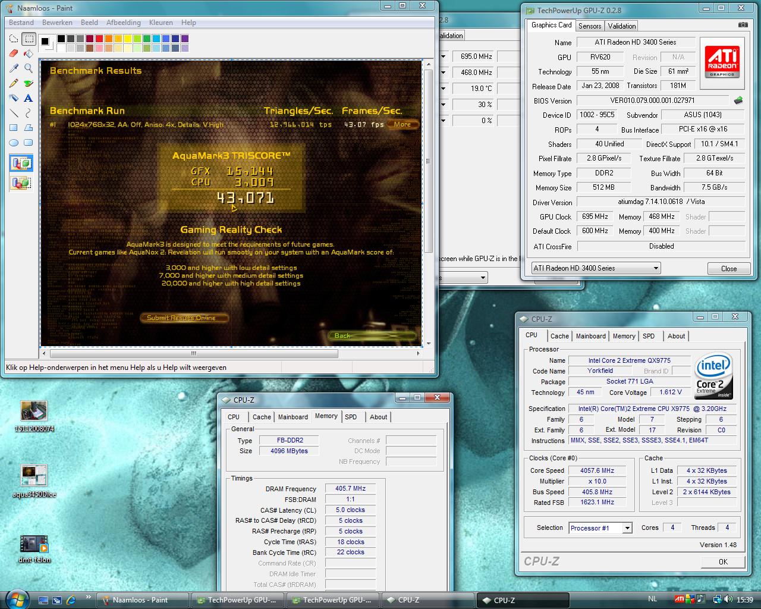Click the NL language indicator in taskbar
This screenshot has width=761, height=609.
(x=652, y=599)
